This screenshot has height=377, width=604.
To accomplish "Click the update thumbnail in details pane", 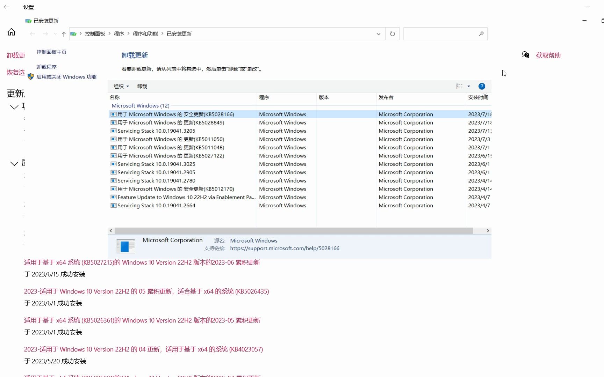I will click(126, 246).
